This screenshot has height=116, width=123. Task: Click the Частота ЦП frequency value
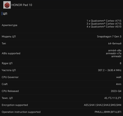pos(109,70)
